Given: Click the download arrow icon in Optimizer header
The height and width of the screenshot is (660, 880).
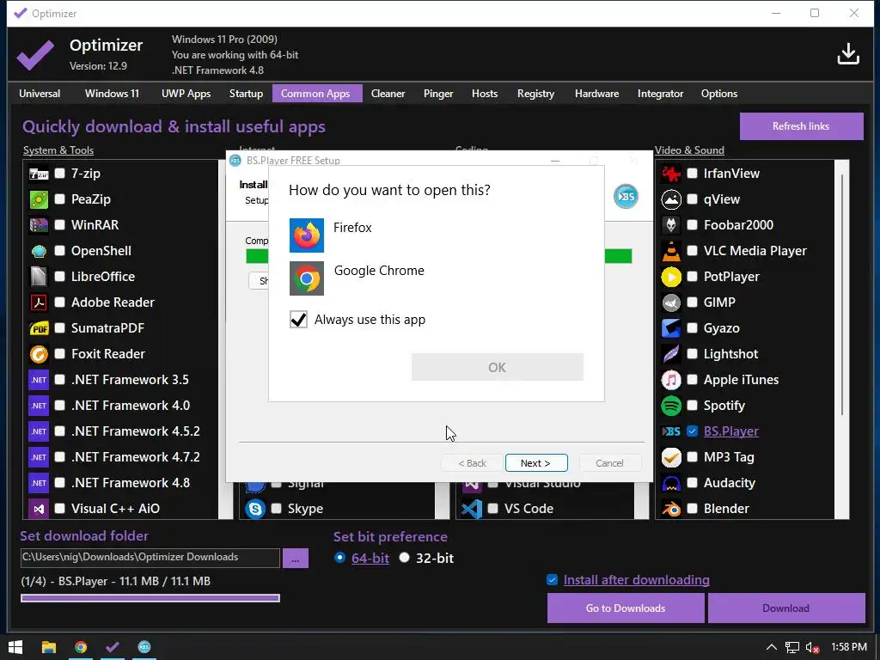Looking at the screenshot, I should click(848, 54).
